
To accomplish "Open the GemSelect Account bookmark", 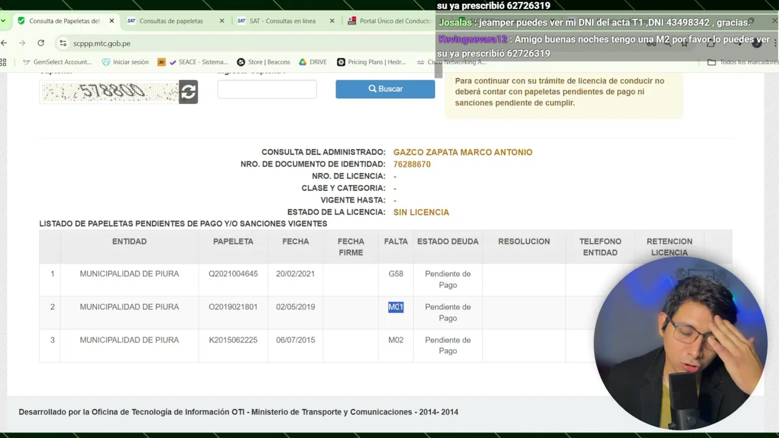I will click(57, 62).
